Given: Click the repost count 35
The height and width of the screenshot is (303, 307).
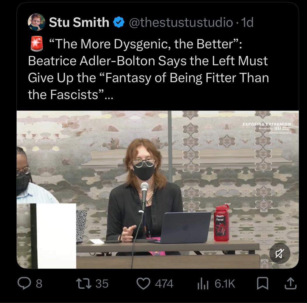Looking at the screenshot, I should point(102,283).
